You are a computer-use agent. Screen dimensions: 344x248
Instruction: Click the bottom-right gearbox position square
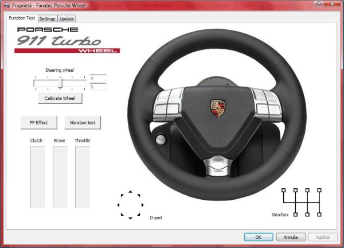(x=319, y=214)
